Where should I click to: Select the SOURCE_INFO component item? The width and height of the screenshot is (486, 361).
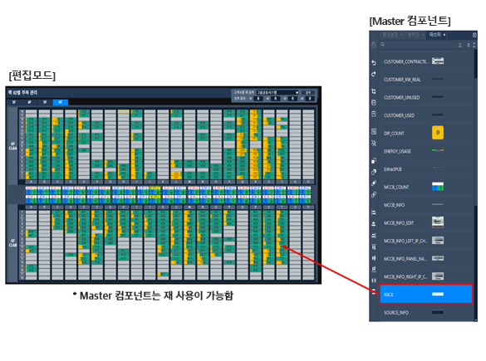pyautogui.click(x=426, y=313)
